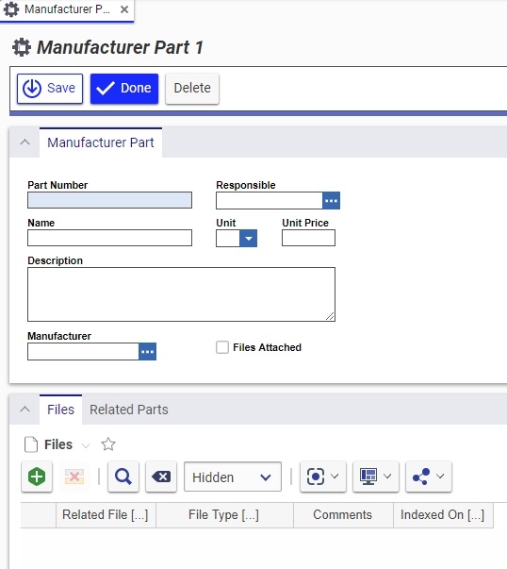
Task: Open the display layout icon menu
Action: click(x=376, y=477)
